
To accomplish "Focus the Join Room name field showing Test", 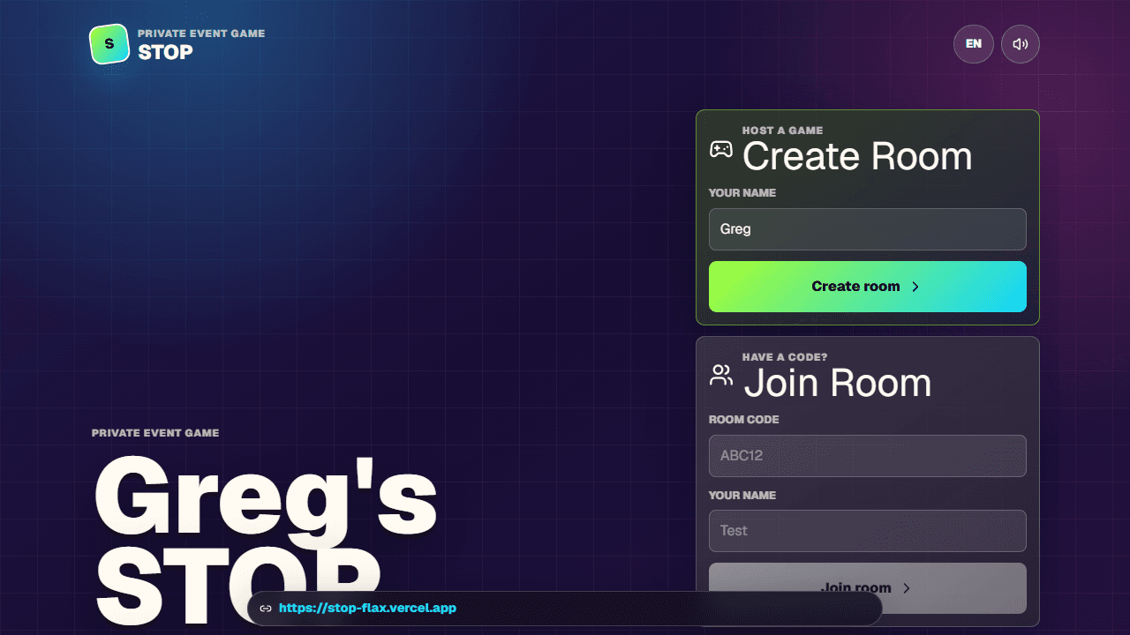I will pos(868,531).
